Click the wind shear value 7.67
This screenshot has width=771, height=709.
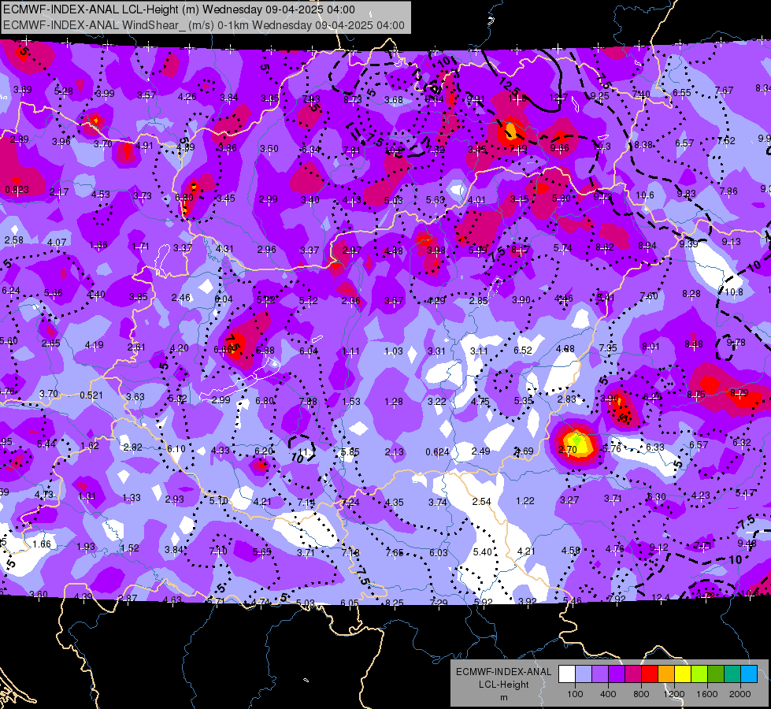click(x=724, y=90)
